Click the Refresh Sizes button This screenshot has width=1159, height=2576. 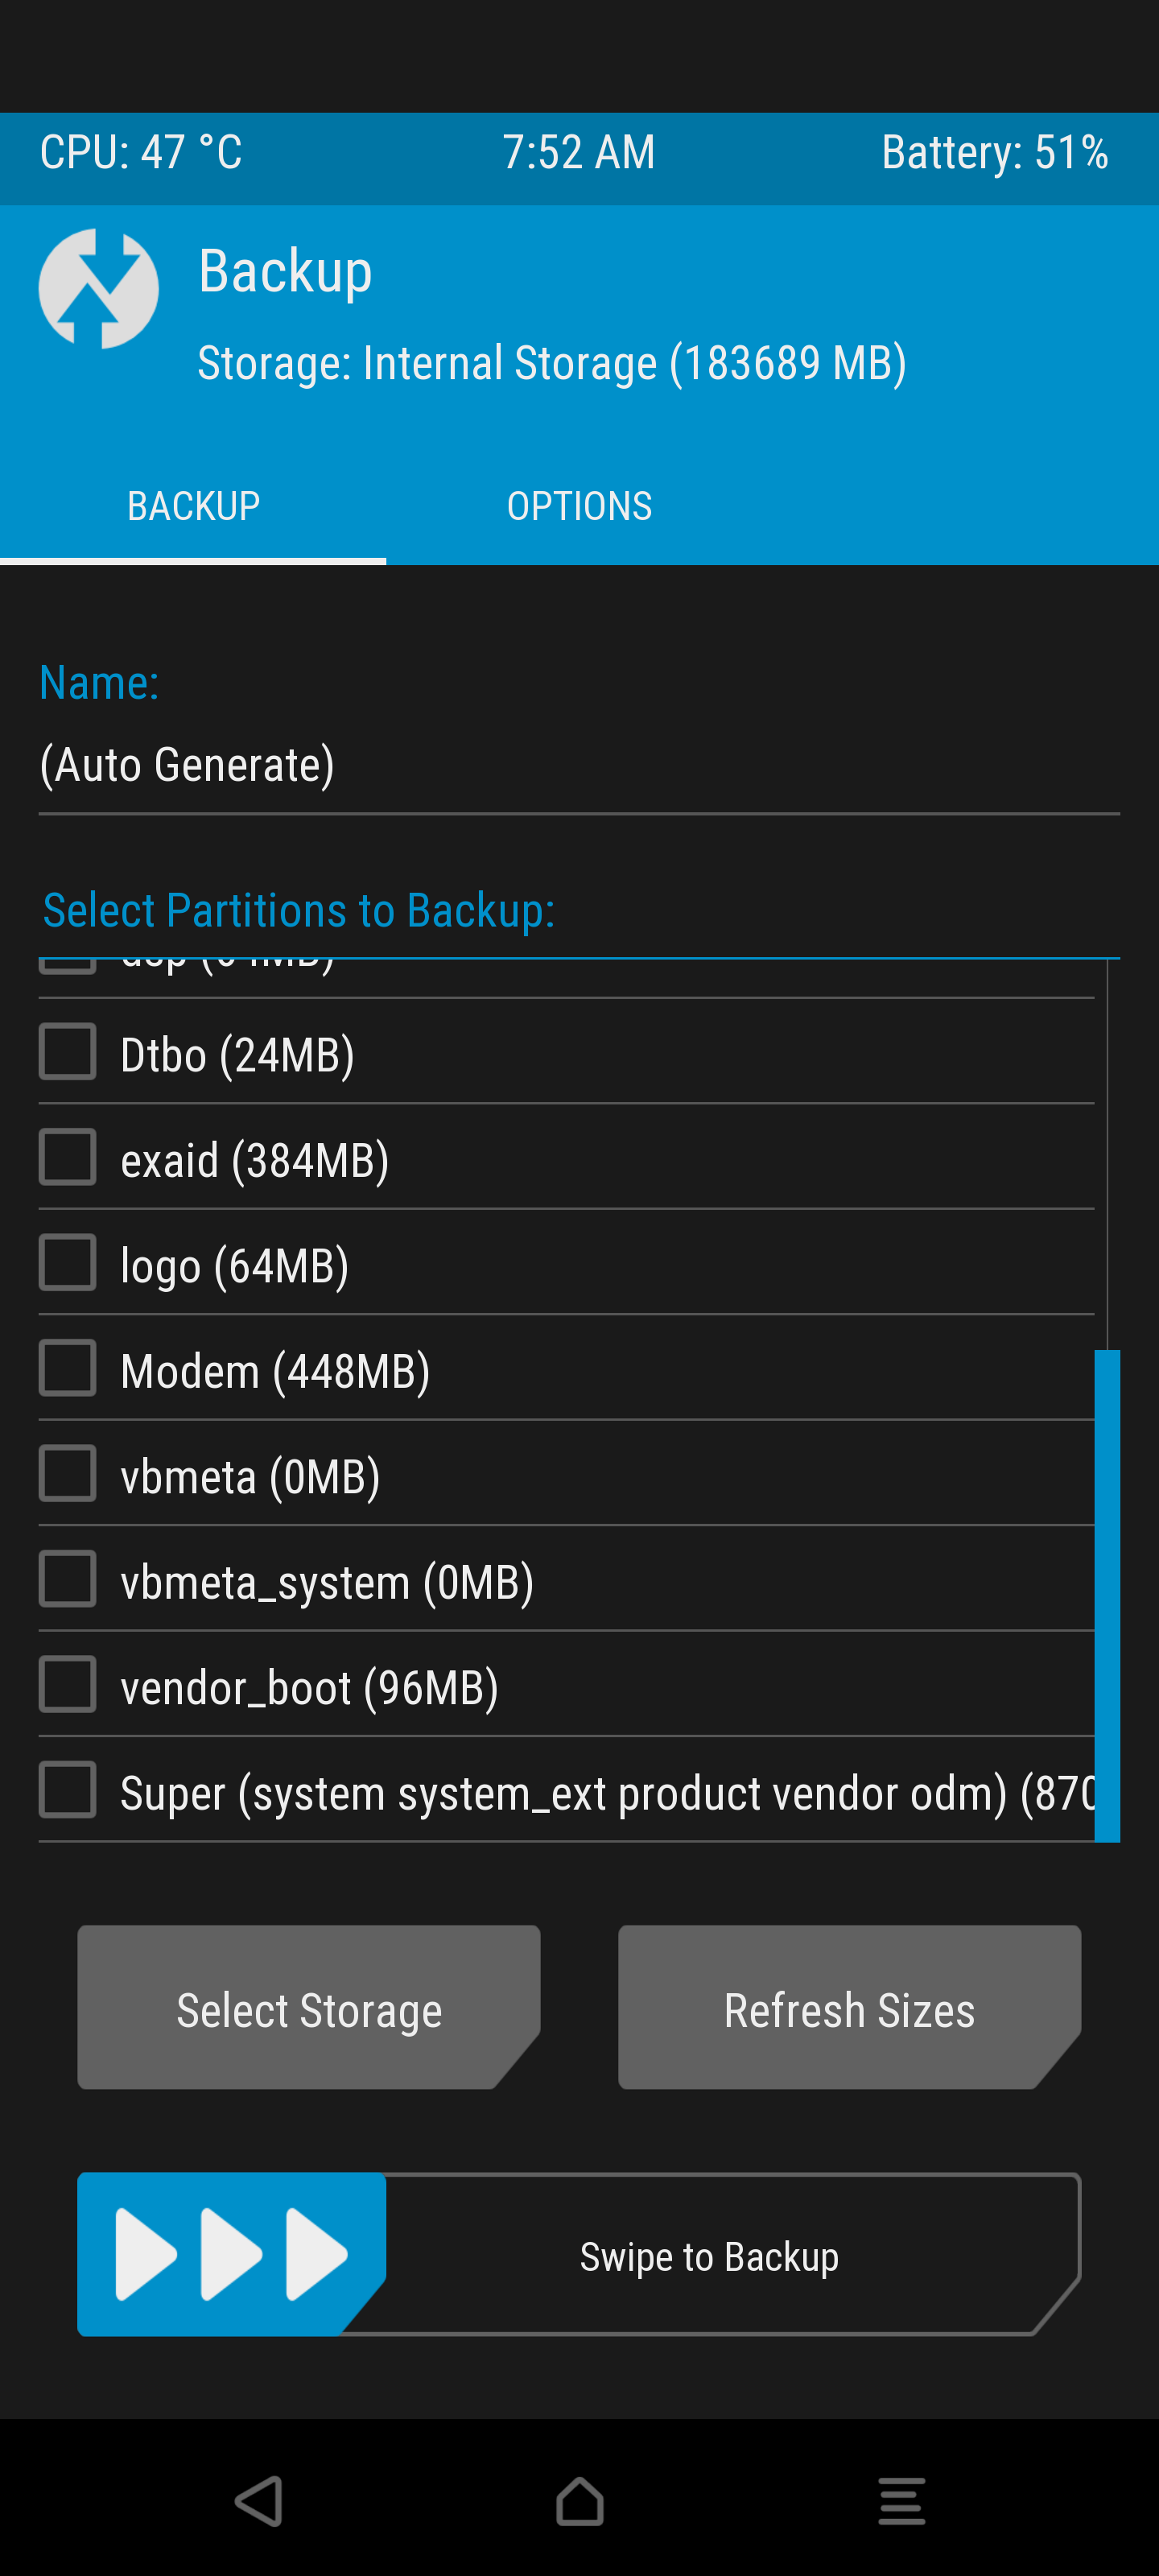point(849,2007)
